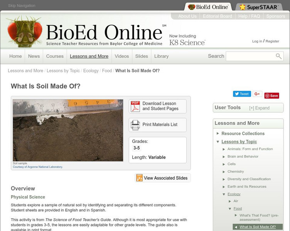Collapse the Ecology subtree arrow

point(224,194)
